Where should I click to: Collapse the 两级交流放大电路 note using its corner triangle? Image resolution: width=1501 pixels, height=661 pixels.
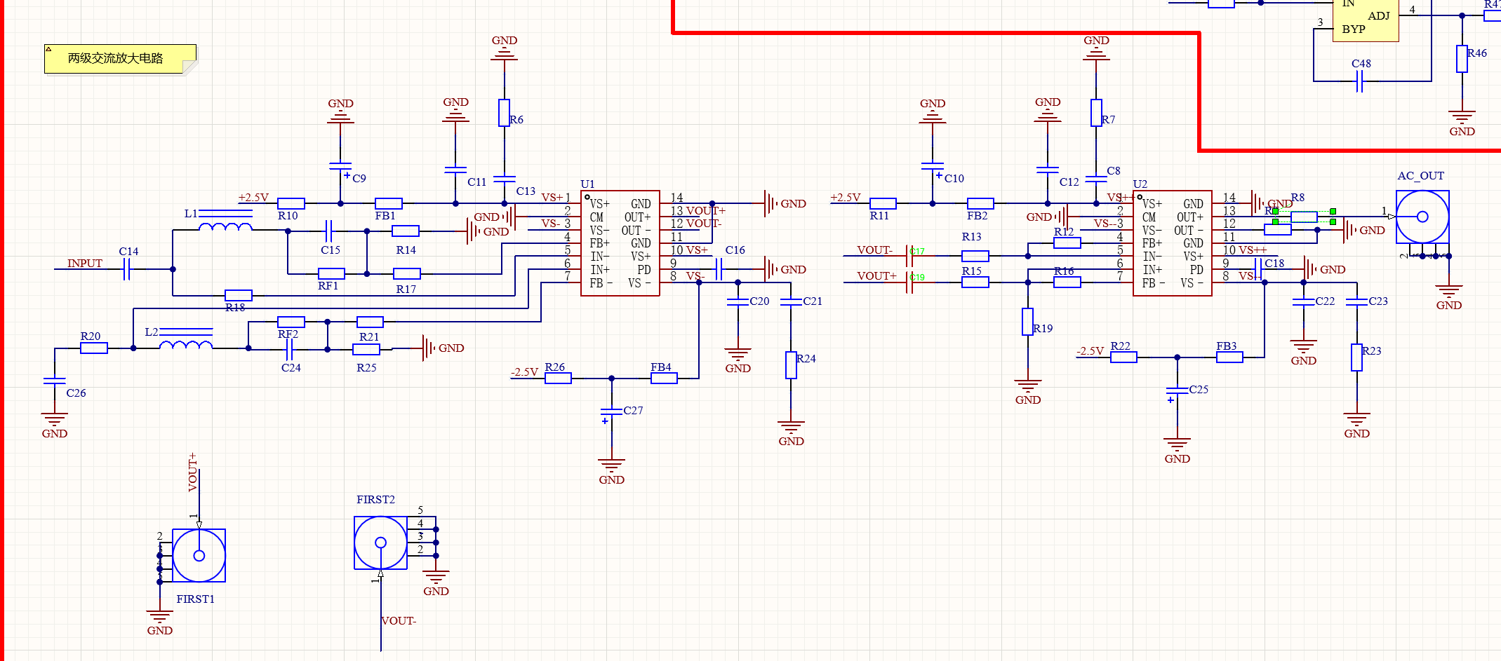point(48,49)
